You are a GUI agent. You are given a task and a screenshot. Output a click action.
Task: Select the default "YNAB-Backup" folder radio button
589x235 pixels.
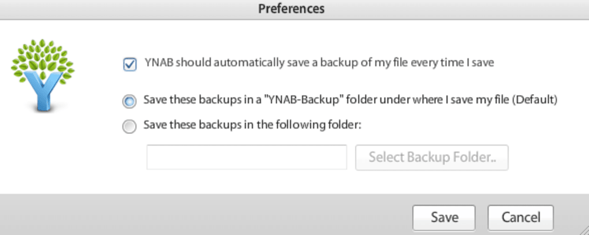coord(129,100)
